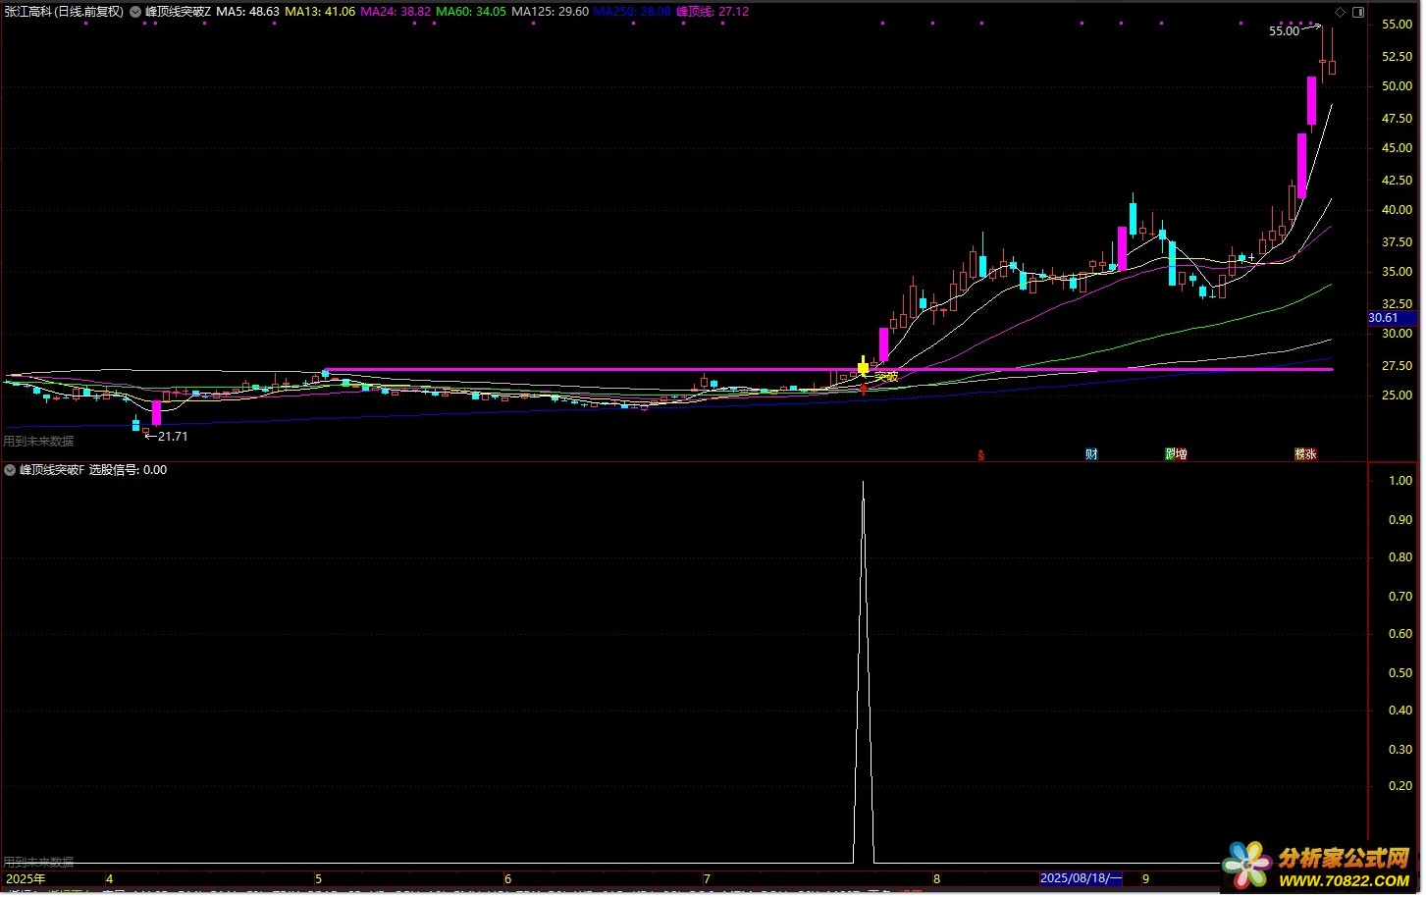Click the 预涨 event marker icon
The height and width of the screenshot is (897, 1426).
click(1305, 454)
